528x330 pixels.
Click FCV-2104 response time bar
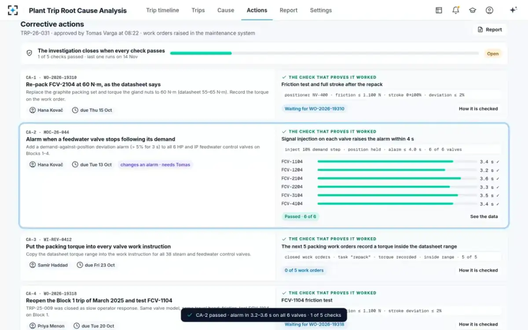(397, 178)
